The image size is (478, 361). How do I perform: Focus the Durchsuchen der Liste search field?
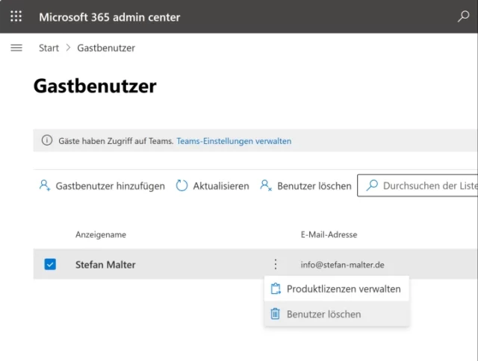418,186
